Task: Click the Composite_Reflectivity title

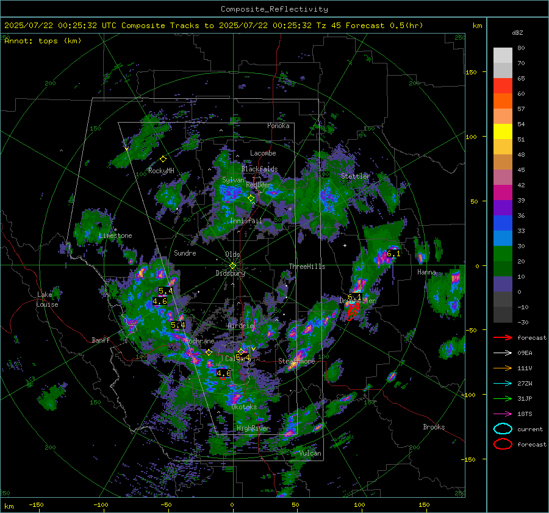Action: [x=274, y=9]
